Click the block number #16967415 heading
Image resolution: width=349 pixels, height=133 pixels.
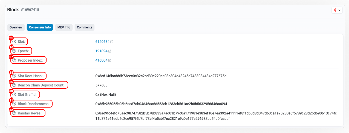coord(30,10)
